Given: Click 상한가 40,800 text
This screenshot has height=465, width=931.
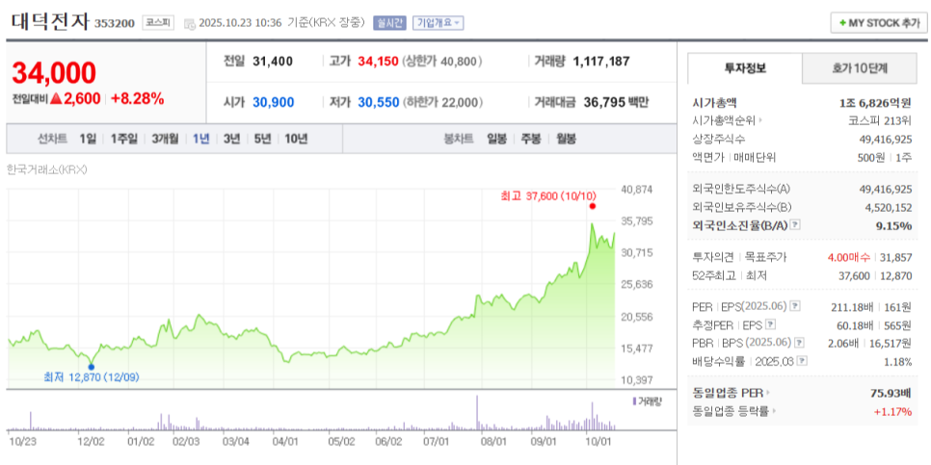Looking at the screenshot, I should tap(441, 61).
